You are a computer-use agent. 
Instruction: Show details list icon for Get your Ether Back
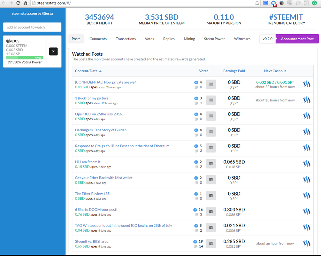[211, 180]
